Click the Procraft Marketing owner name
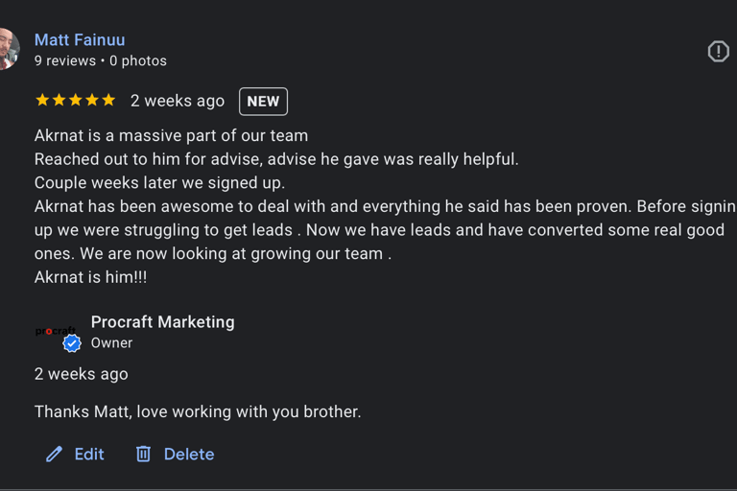This screenshot has width=737, height=491. point(162,322)
